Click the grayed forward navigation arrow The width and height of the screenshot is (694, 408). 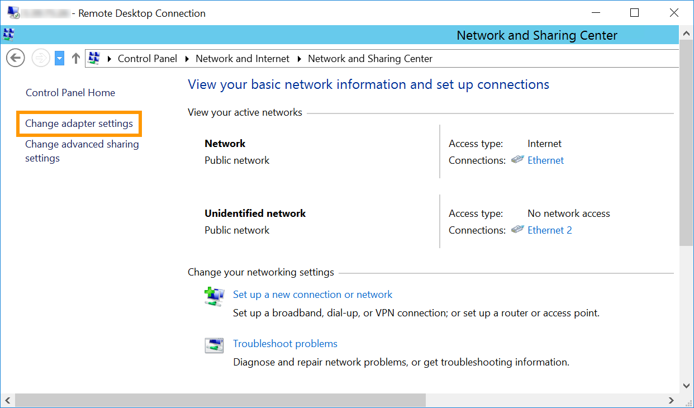(40, 58)
